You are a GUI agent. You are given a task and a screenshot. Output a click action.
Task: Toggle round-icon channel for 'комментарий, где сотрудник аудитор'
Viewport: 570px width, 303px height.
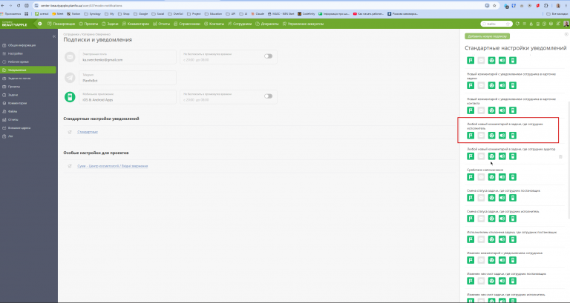pyautogui.click(x=491, y=156)
